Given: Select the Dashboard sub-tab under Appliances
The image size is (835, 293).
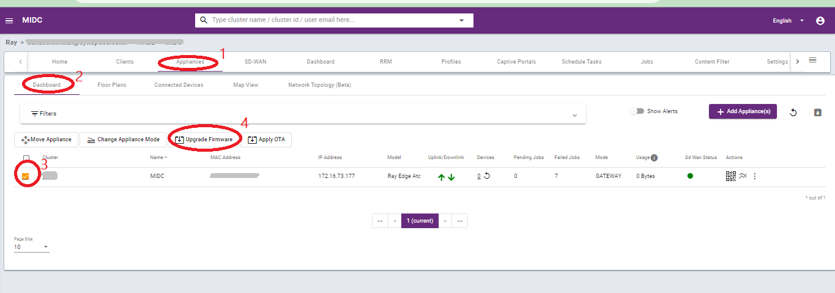Looking at the screenshot, I should click(x=46, y=85).
